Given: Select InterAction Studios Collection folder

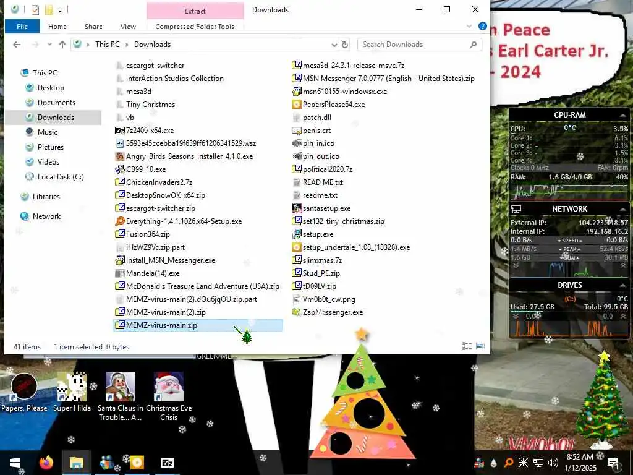Looking at the screenshot, I should 174,79.
